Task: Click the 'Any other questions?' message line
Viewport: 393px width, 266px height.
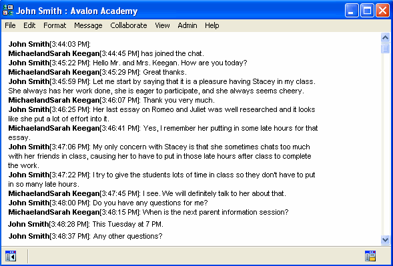Action: tap(85, 236)
